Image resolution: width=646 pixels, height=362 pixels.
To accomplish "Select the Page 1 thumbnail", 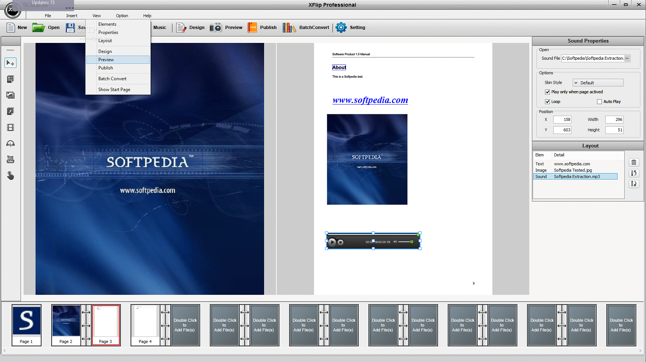I will (27, 325).
